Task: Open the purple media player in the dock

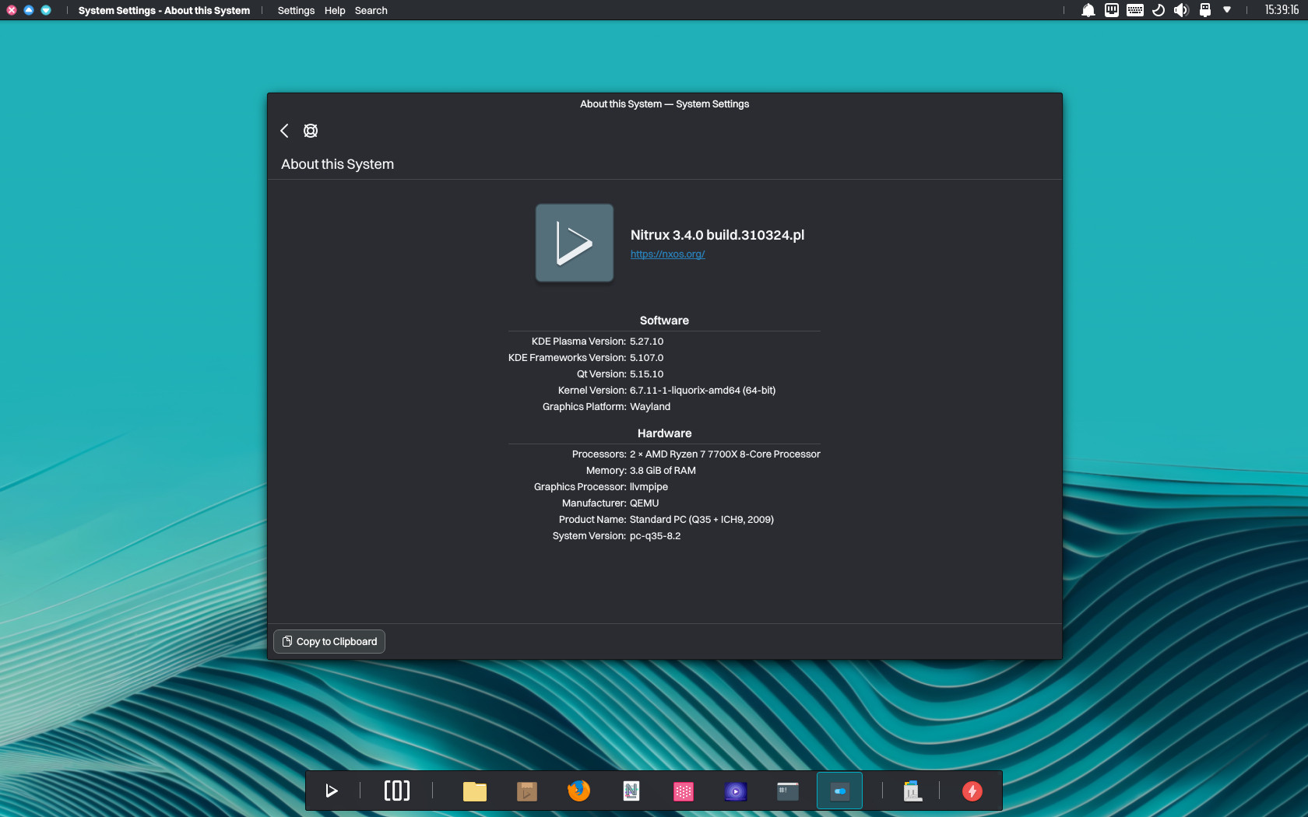Action: 736,791
